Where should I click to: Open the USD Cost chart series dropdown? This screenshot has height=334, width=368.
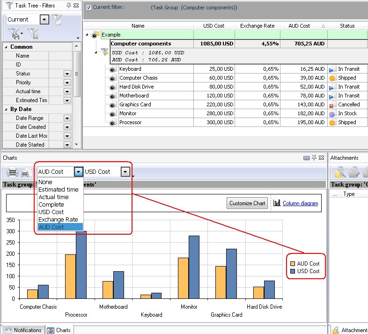click(125, 172)
